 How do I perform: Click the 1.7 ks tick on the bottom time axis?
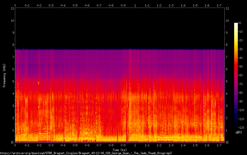tap(219, 145)
